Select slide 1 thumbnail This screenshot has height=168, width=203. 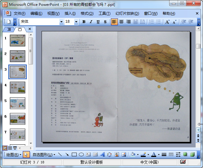[x=18, y=41]
